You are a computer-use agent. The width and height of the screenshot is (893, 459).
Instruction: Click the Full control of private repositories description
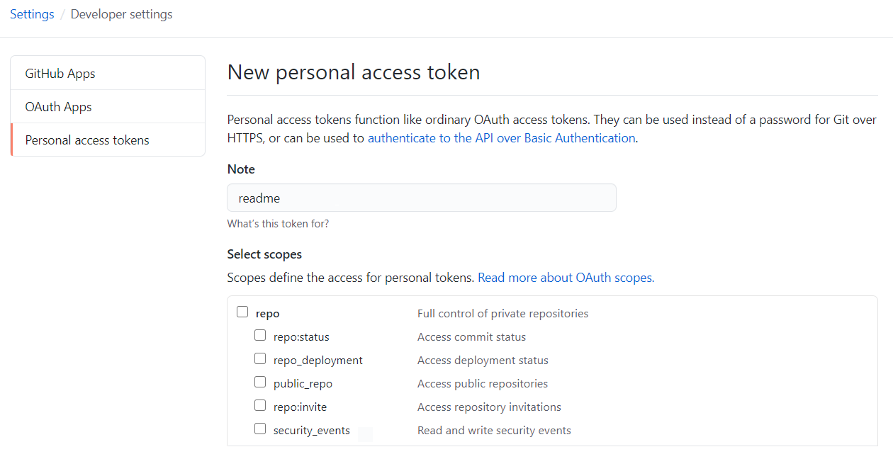(x=502, y=312)
